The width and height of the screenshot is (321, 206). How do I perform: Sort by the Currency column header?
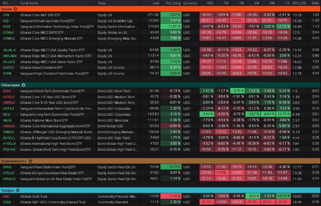point(190,3)
